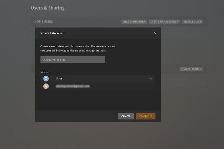Click the home user avatar peeking left of the dialog
The width and height of the screenshot is (224, 149).
35,46
